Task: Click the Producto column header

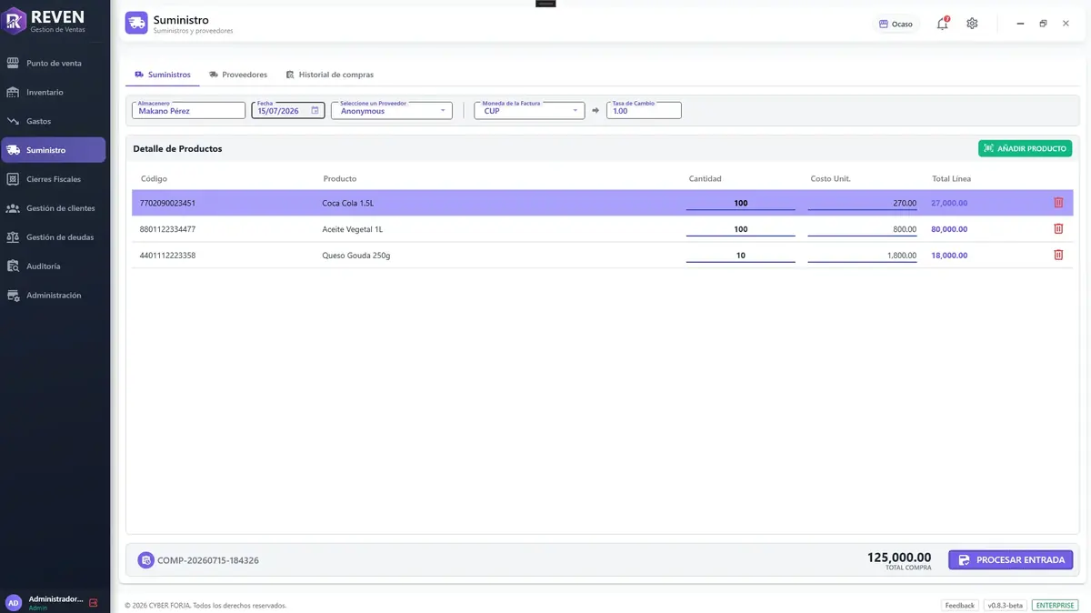Action: 340,178
